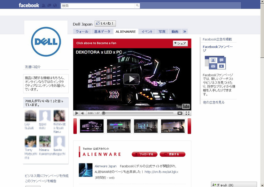The width and height of the screenshot is (264, 187).
Task: Mute the video via speaker icon
Action: 83,113
